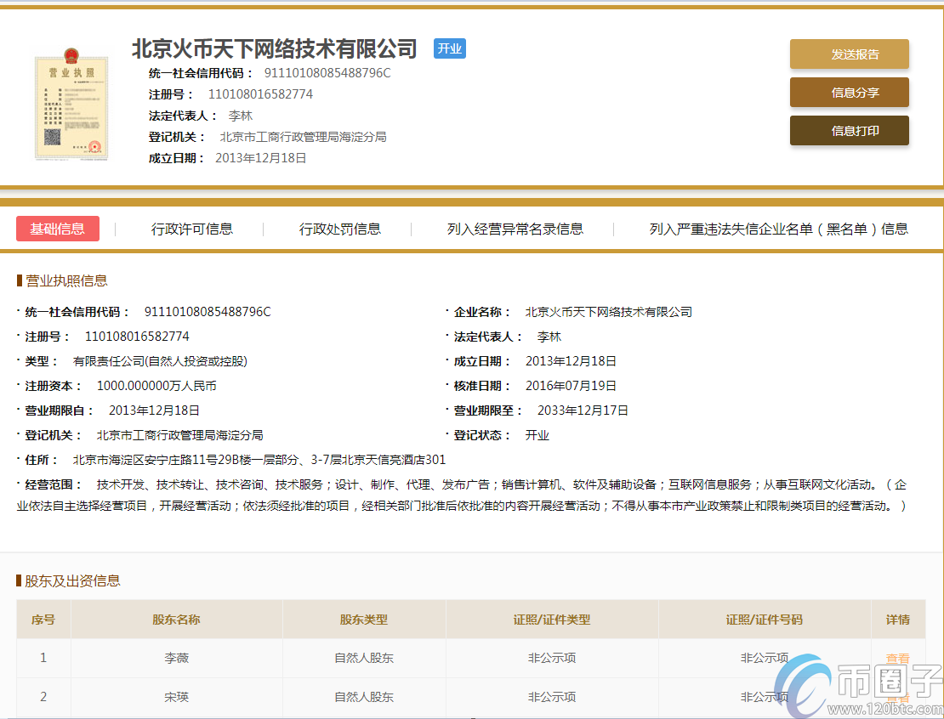This screenshot has height=719, width=944.
Task: Click 自然人股东 cell in 宋瑛 row
Action: click(364, 697)
